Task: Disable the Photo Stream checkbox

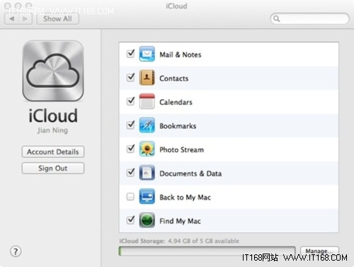Action: tap(130, 149)
